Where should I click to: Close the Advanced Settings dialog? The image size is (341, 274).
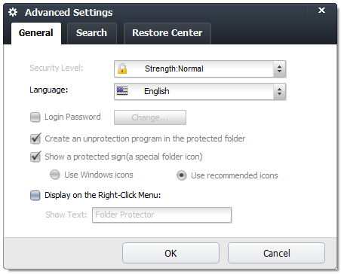[x=321, y=11]
